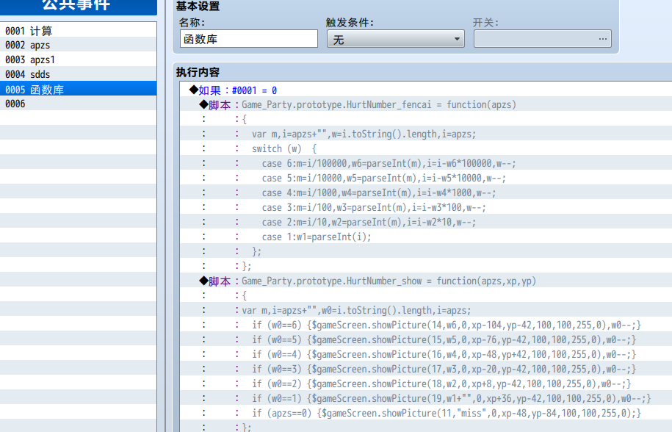The height and width of the screenshot is (432, 672).
Task: Click the line var m,i=apzs+"",w=i.toString().length
Action: tap(426, 134)
